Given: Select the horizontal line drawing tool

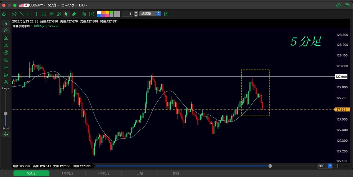Looking at the screenshot, I should [29, 14].
